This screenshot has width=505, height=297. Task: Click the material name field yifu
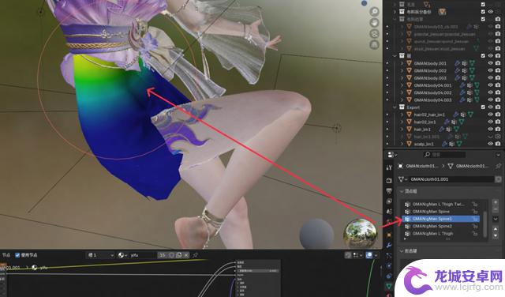[143, 255]
